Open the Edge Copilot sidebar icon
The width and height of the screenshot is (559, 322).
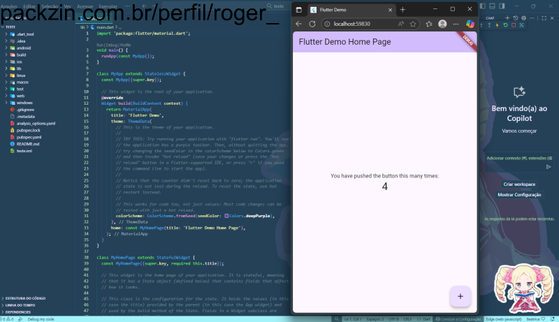tap(470, 24)
